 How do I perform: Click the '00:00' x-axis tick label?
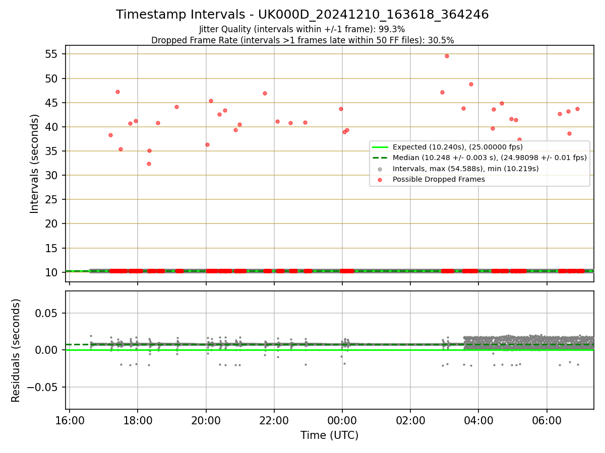click(x=342, y=420)
